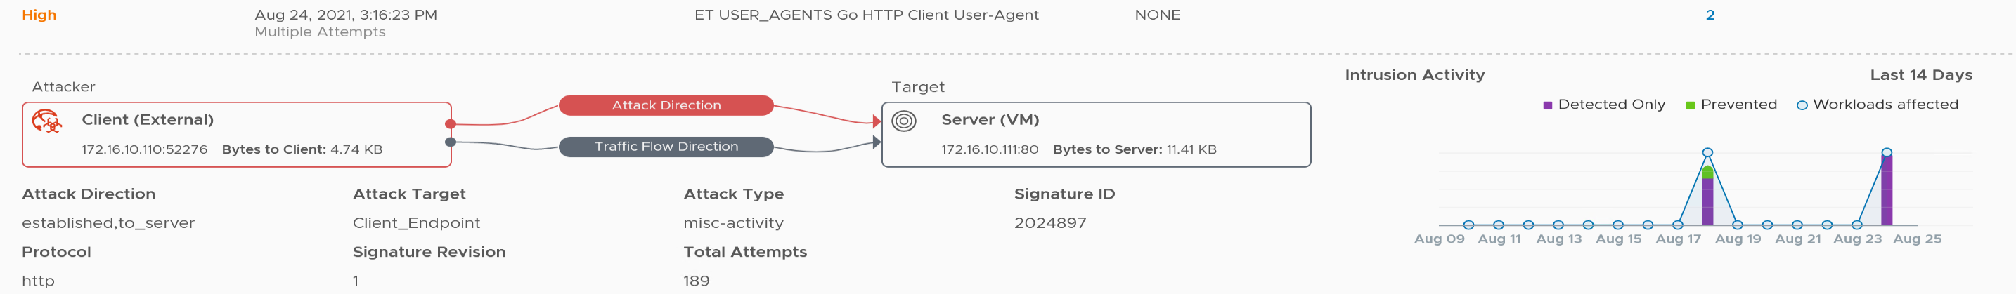Open the workloads count link 2
Viewport: 2016px width, 294px height.
click(x=1710, y=15)
